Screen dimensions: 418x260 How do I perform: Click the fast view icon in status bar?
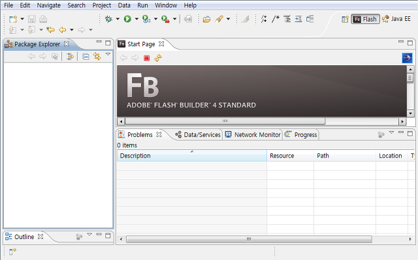tap(12, 251)
